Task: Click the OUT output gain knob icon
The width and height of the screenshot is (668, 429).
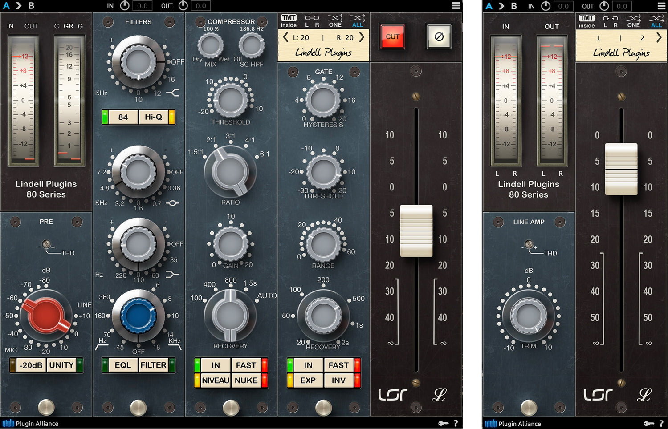Action: (183, 6)
